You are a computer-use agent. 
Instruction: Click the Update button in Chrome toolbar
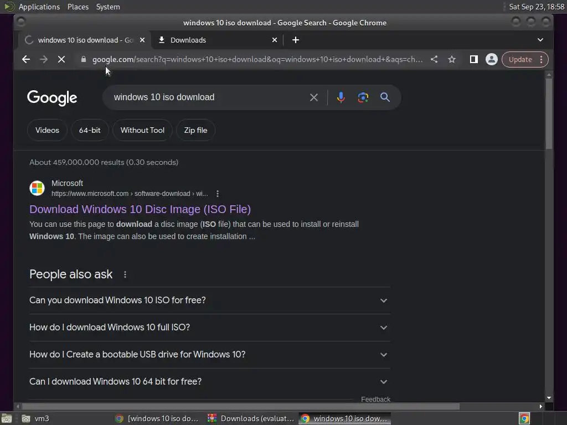click(520, 59)
